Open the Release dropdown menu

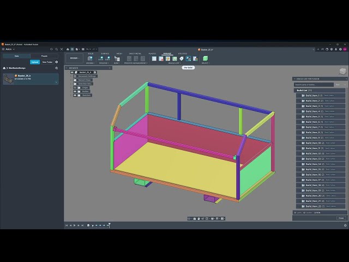pos(104,63)
